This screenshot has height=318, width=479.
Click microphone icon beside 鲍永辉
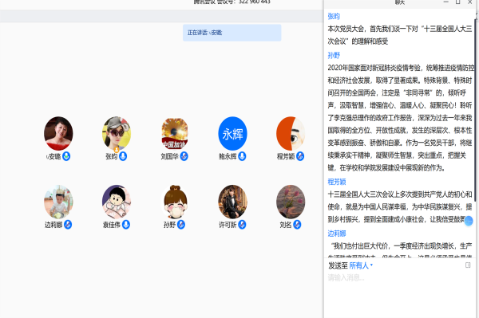pyautogui.click(x=242, y=156)
